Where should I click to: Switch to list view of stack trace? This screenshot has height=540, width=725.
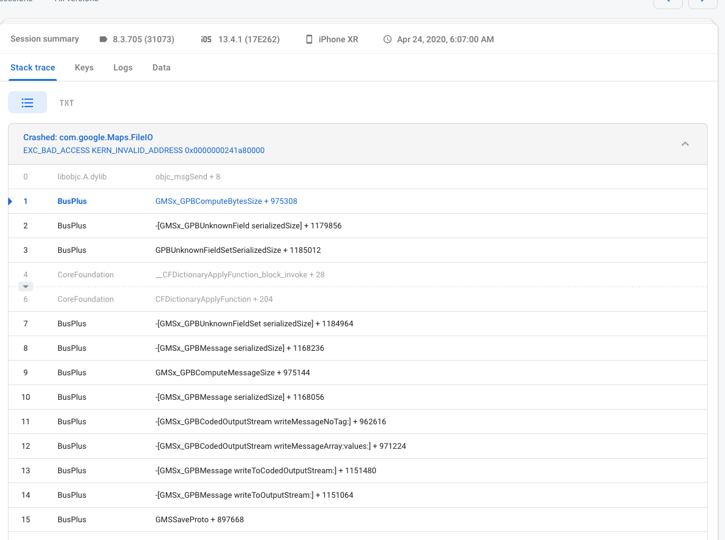28,103
